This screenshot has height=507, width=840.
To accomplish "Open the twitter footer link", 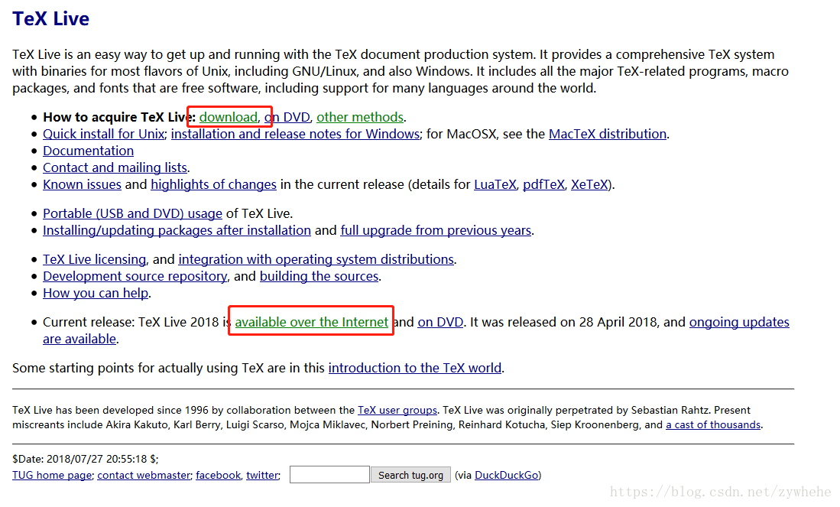I will click(262, 475).
